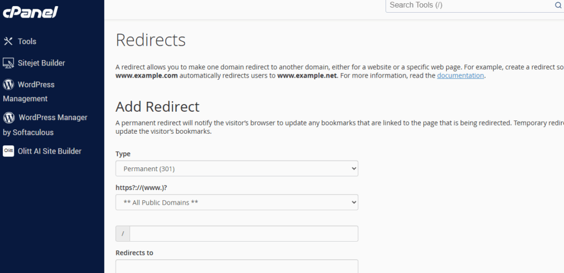Click the search magnifier icon
564x273 pixels.
(558, 5)
